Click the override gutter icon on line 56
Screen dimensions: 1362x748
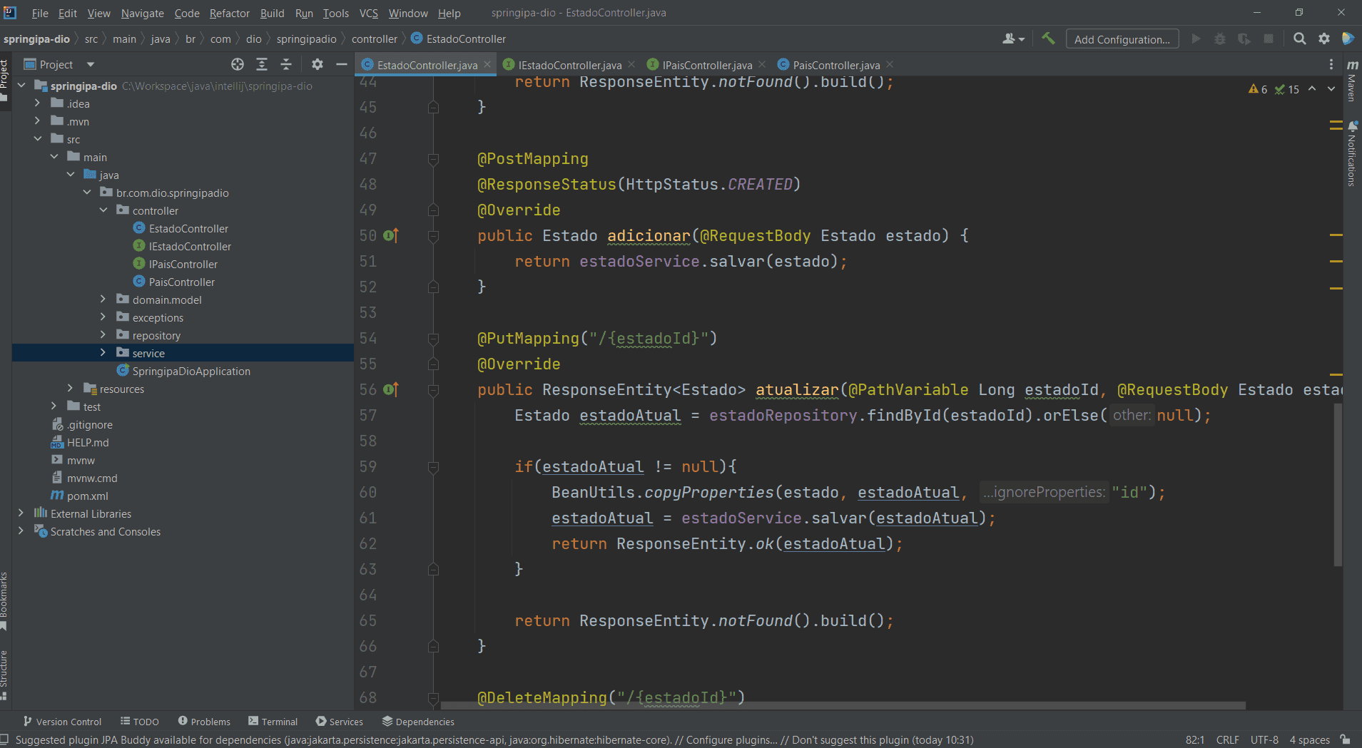pyautogui.click(x=391, y=389)
